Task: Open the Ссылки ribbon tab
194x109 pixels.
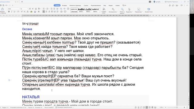Action: pos(86,5)
